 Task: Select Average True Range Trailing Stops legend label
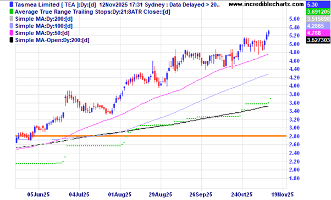point(92,12)
